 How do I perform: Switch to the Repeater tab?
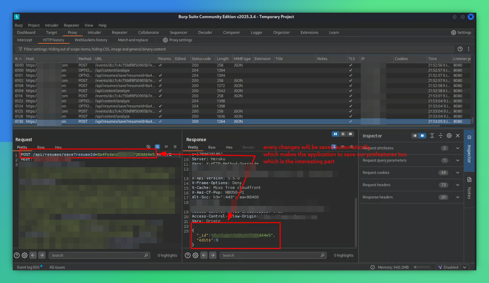120,33
